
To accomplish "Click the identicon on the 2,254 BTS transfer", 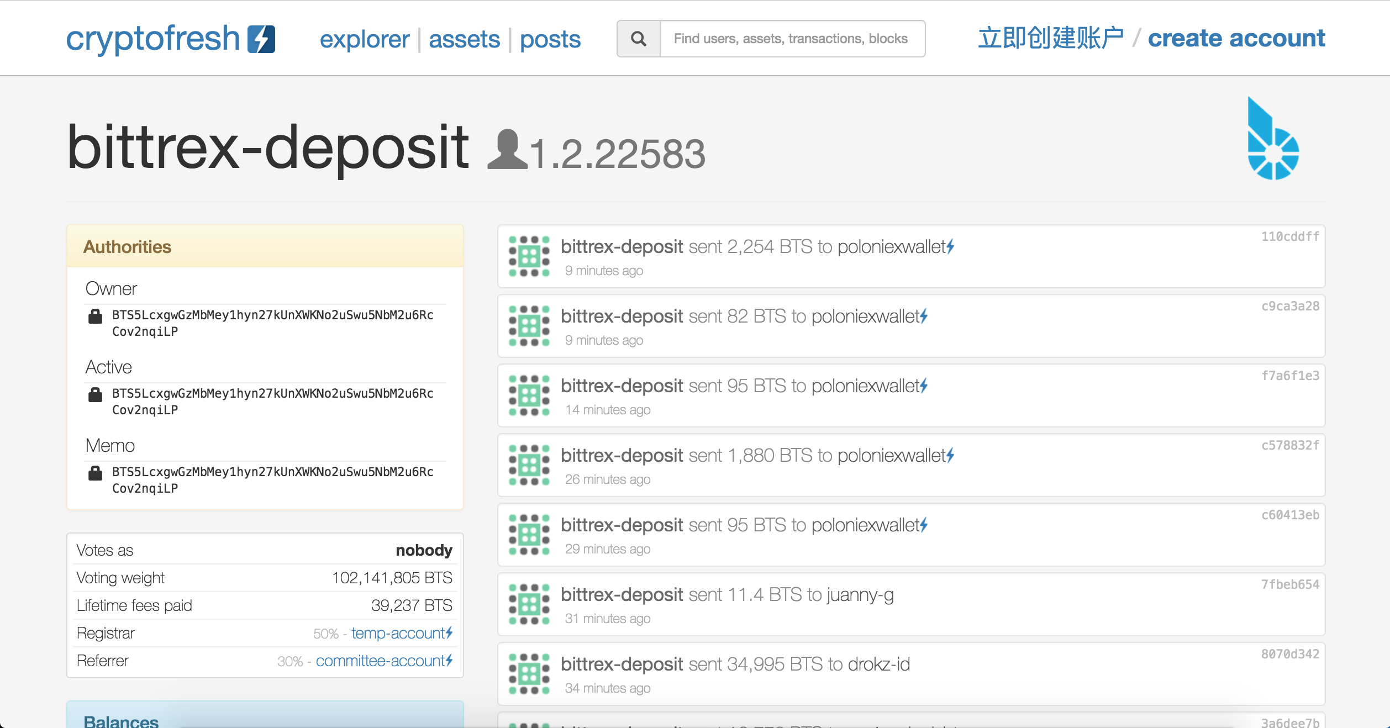I will [529, 256].
